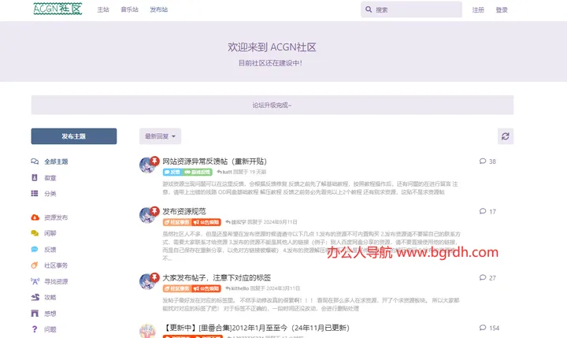The image size is (567, 338).
Task: Select 全部主题 in the sidebar
Action: [x=56, y=162]
